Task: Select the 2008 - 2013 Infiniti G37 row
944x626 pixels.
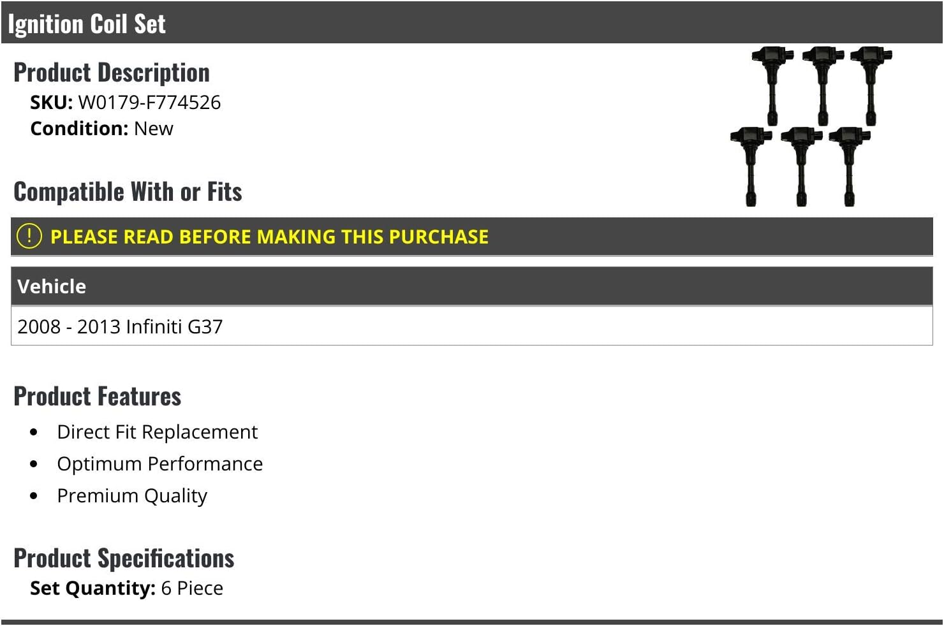Action: point(120,327)
